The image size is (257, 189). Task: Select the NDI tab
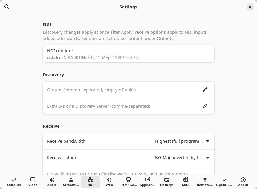tap(90, 182)
